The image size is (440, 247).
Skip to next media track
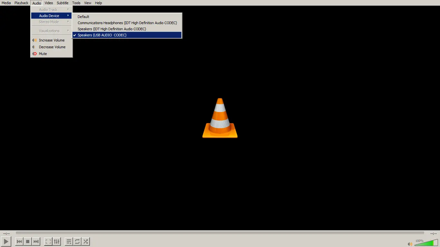pos(36,242)
